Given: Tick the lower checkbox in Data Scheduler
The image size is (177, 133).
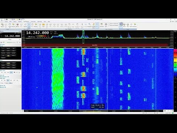Looking at the screenshot, I should pos(109,25).
